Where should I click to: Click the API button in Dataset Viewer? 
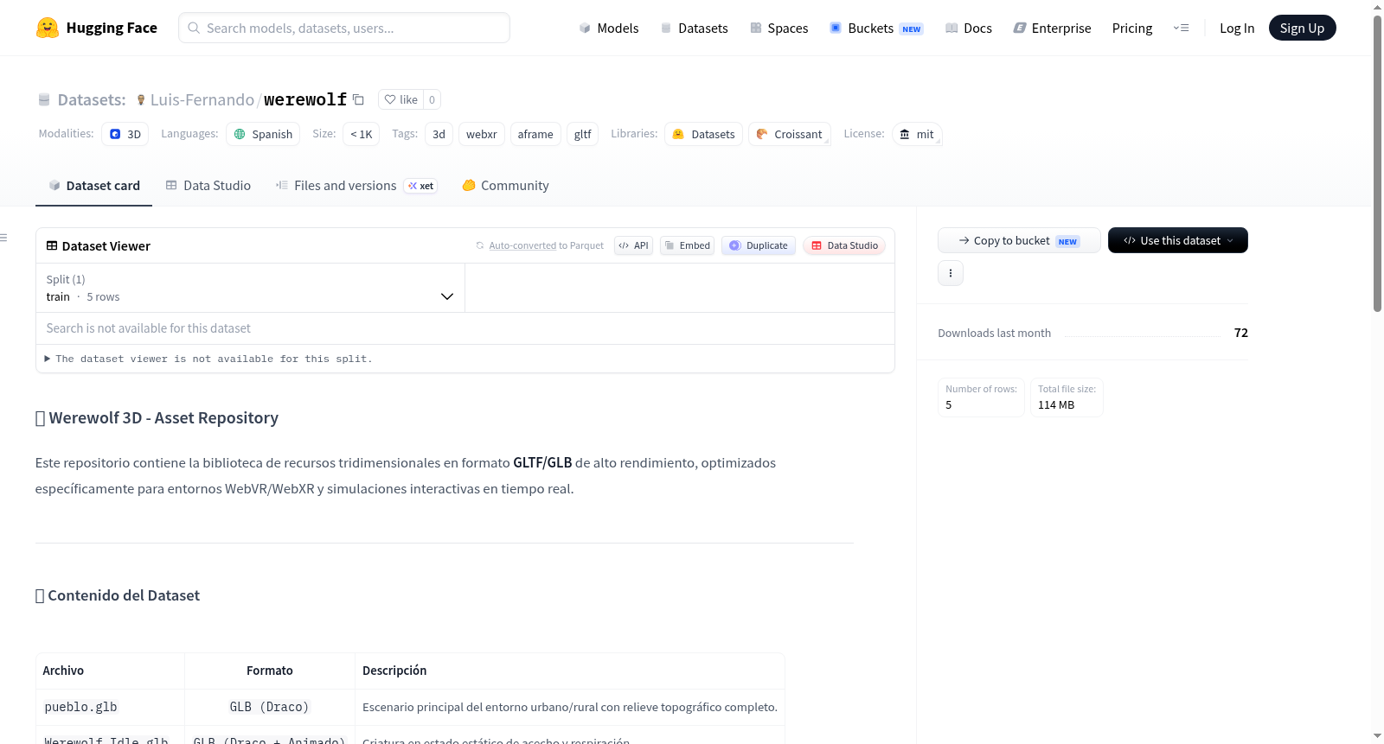coord(634,245)
